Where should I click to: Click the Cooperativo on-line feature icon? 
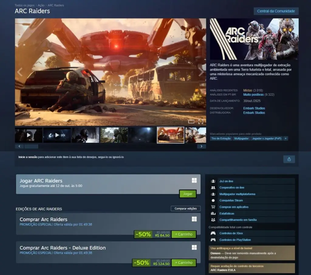click(x=213, y=187)
